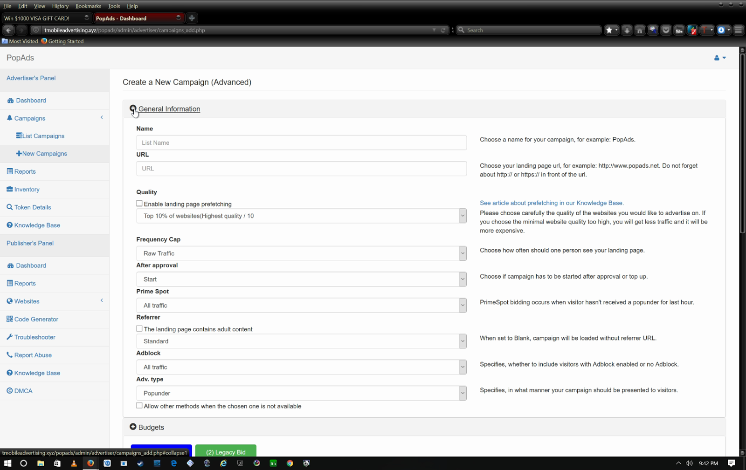Open Steam from the taskbar
The image size is (746, 470).
click(140, 463)
